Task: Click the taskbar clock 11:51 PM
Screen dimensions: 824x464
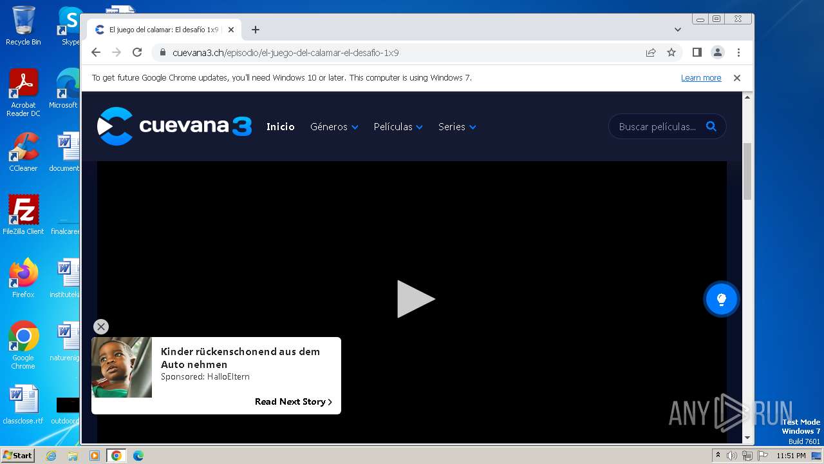Action: 791,456
